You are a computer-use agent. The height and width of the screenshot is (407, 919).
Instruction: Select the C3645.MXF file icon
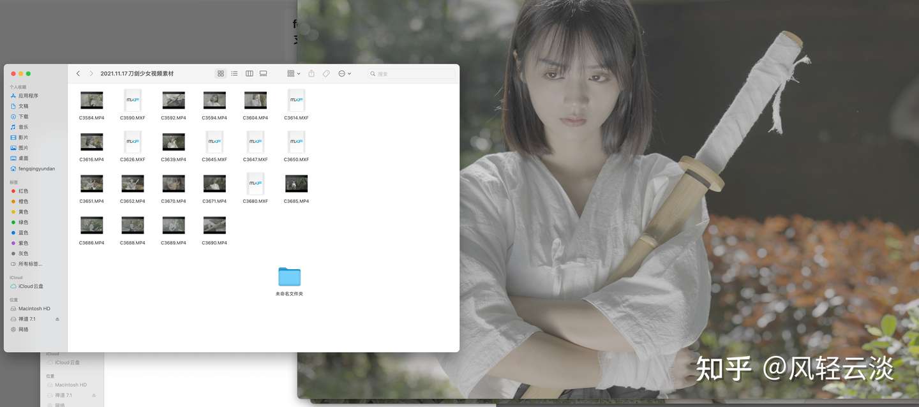pos(214,142)
